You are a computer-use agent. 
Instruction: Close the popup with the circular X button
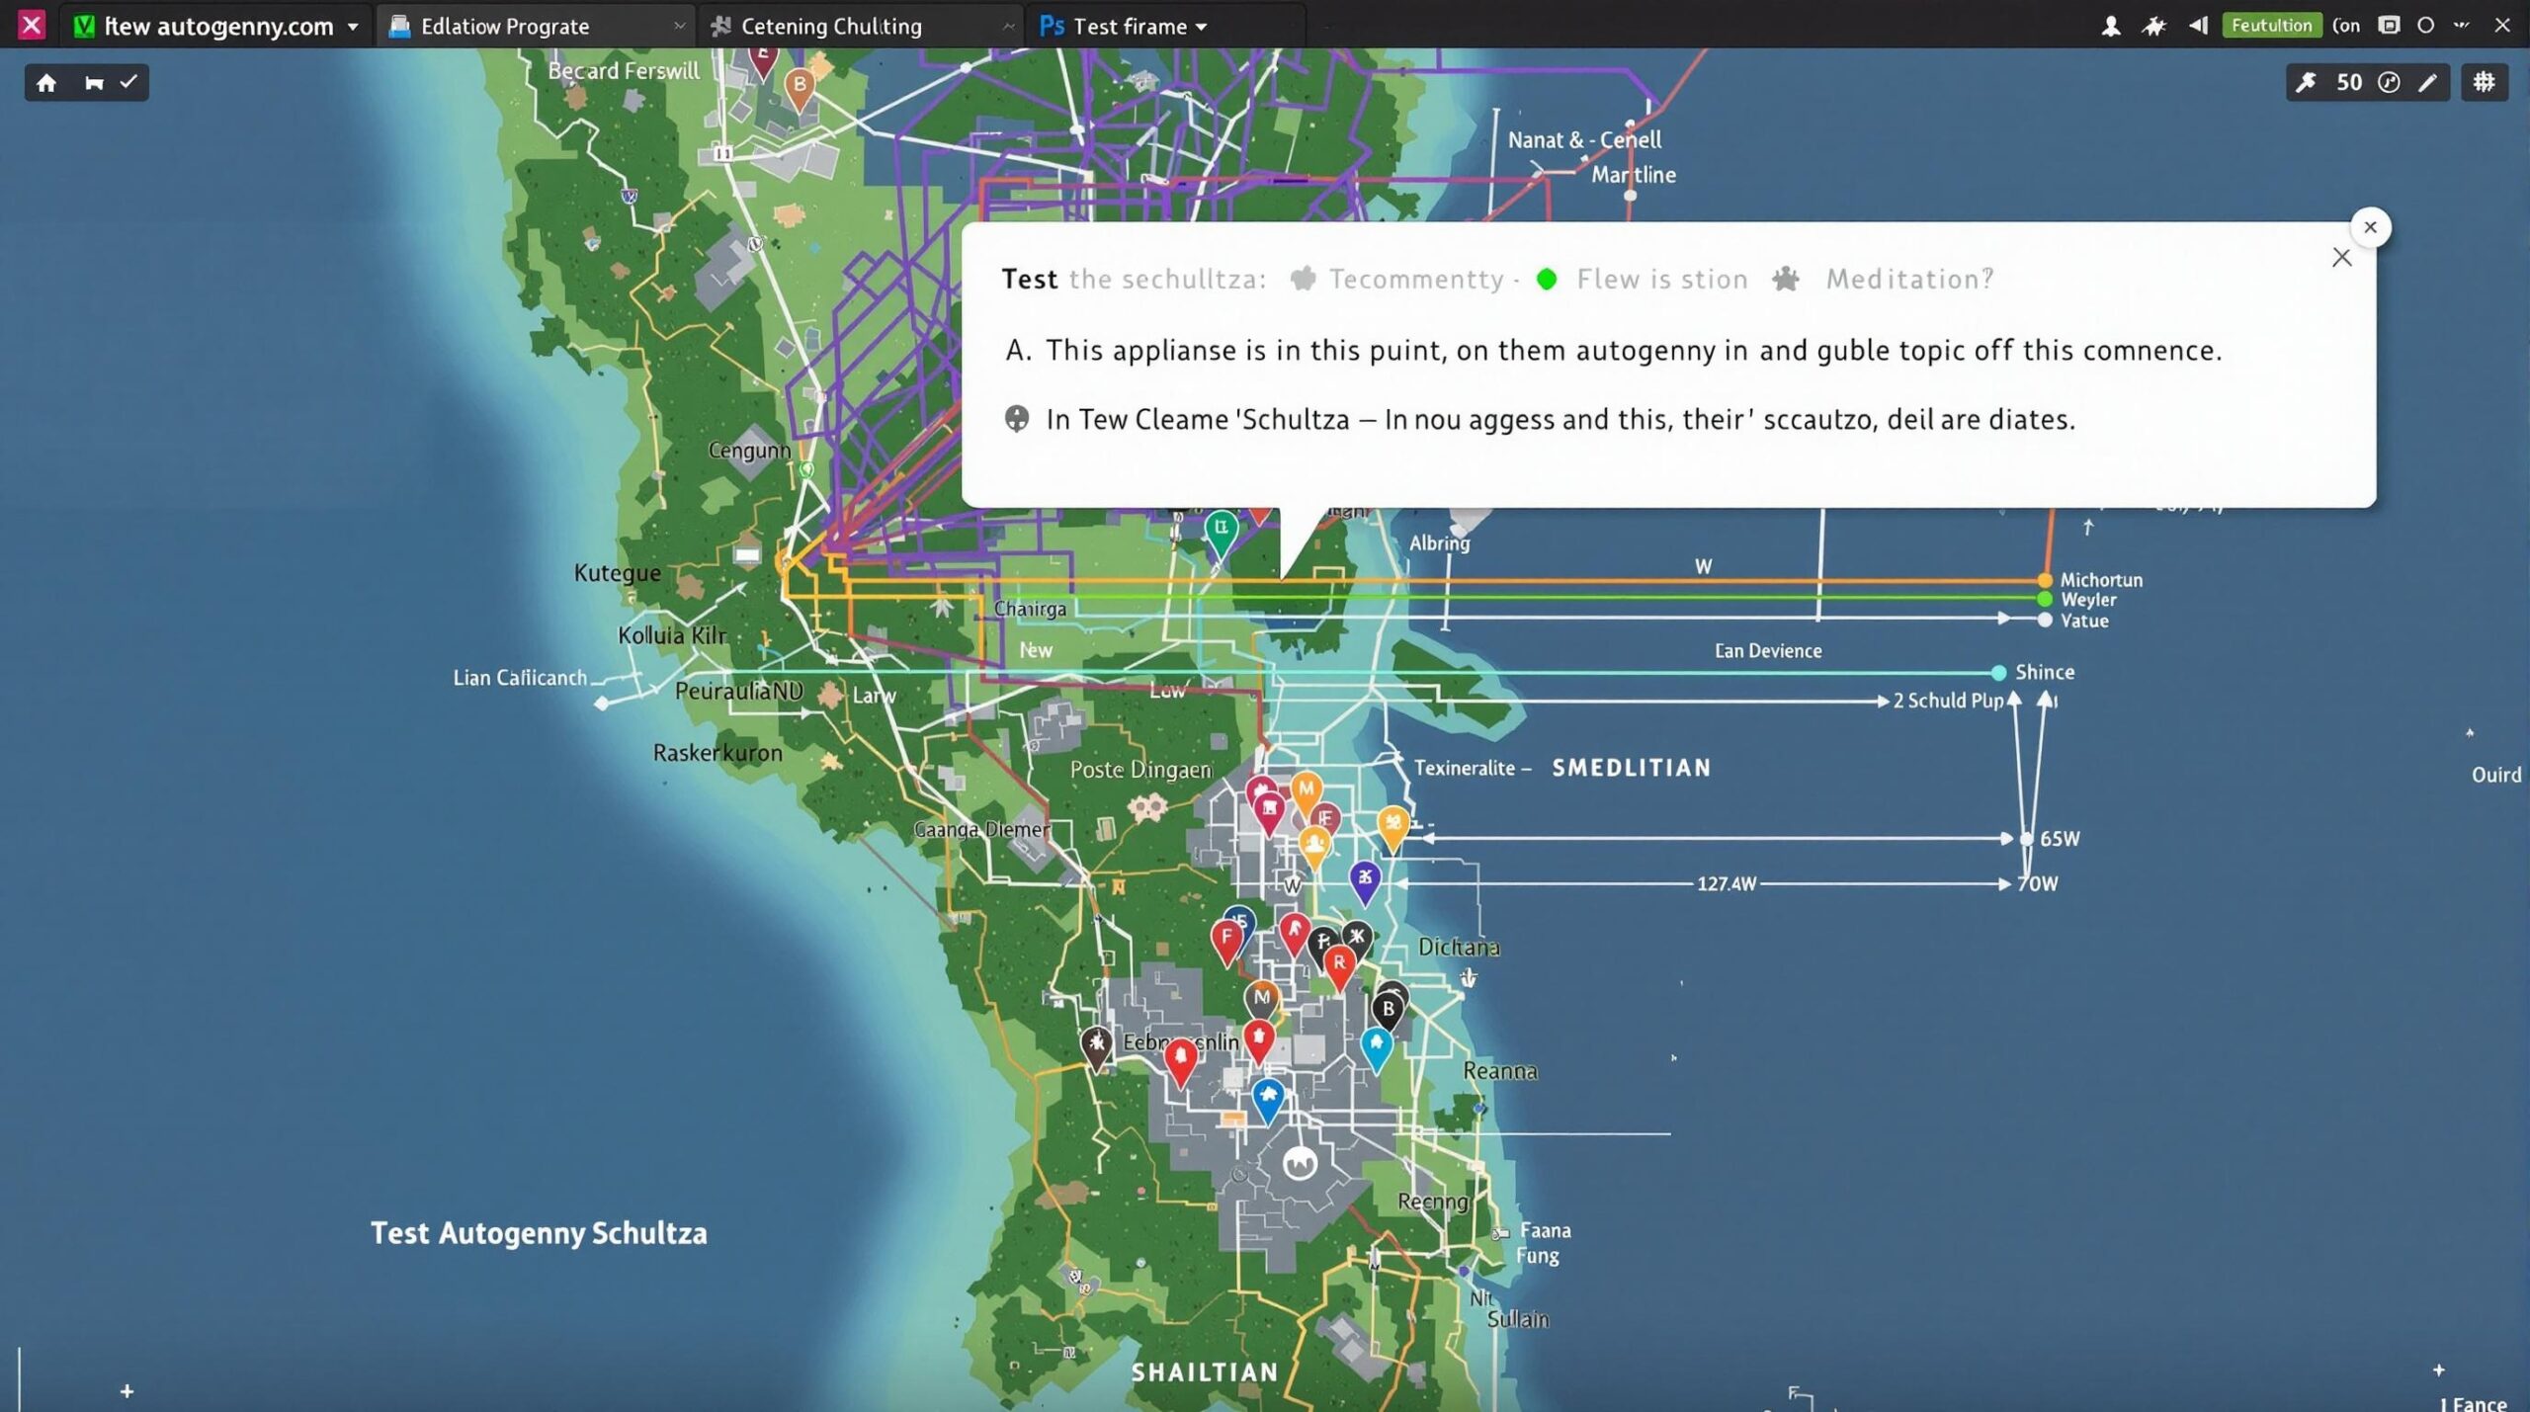(2369, 227)
